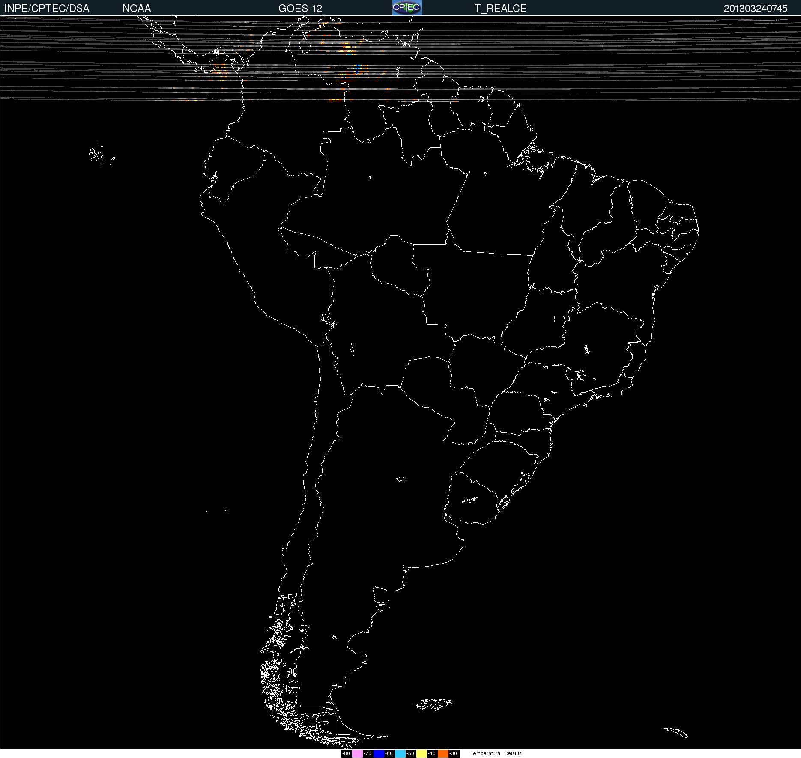The width and height of the screenshot is (801, 758).
Task: Click the GOES-12 satellite label
Action: click(300, 8)
